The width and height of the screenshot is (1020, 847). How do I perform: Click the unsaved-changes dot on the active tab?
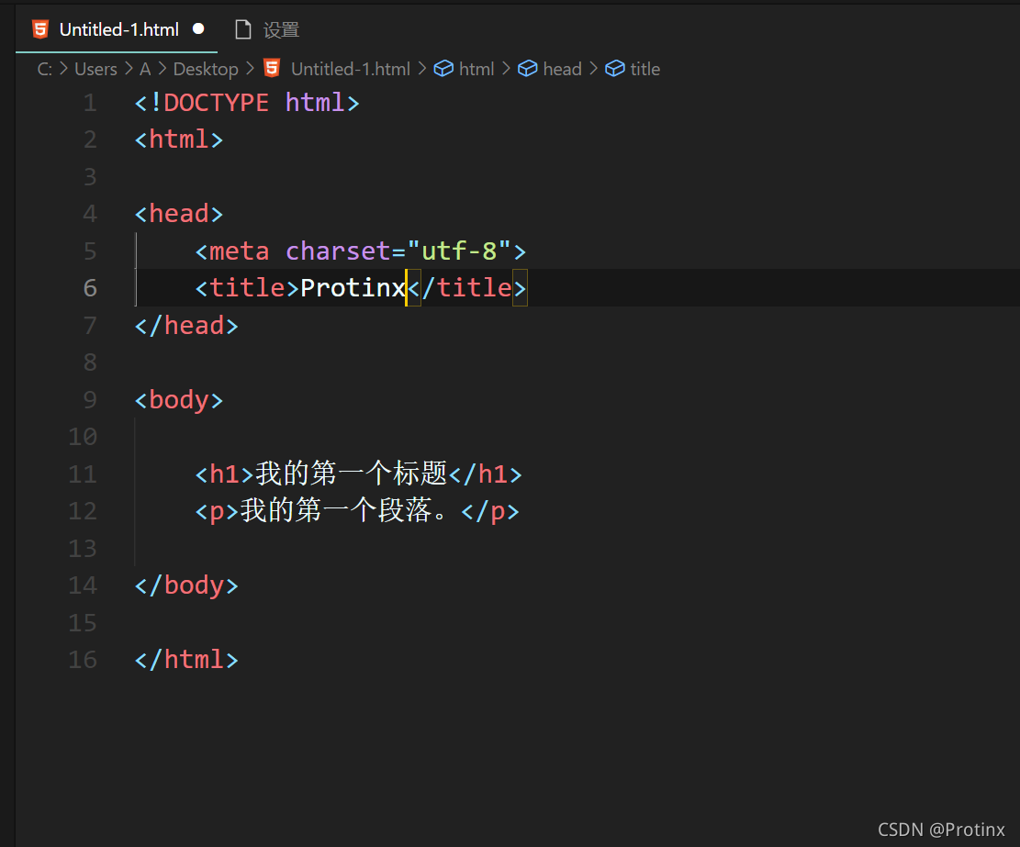[198, 28]
